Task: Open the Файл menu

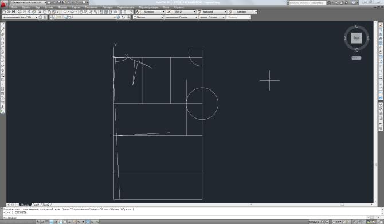Action: click(x=14, y=7)
